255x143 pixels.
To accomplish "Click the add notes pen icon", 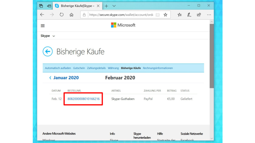I will [x=189, y=15].
